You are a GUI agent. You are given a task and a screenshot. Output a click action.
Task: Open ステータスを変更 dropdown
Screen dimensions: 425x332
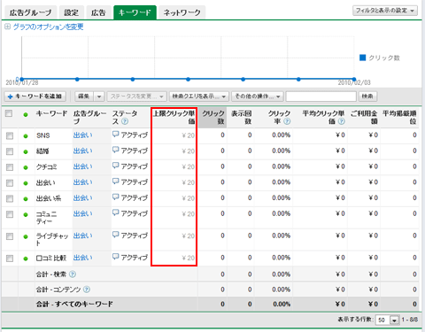(x=136, y=97)
